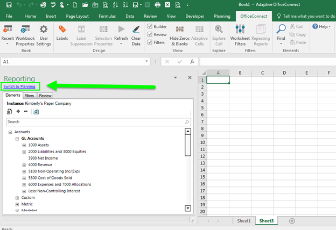Expand the 4000 Revenue node

point(24,165)
